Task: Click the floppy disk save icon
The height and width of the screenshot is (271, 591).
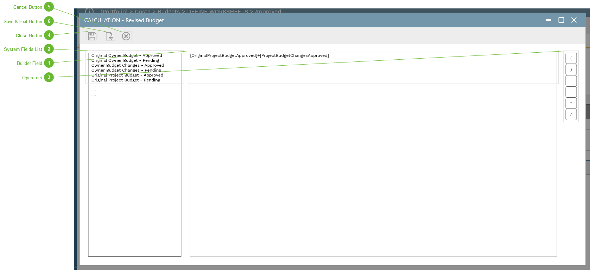Action: click(92, 36)
